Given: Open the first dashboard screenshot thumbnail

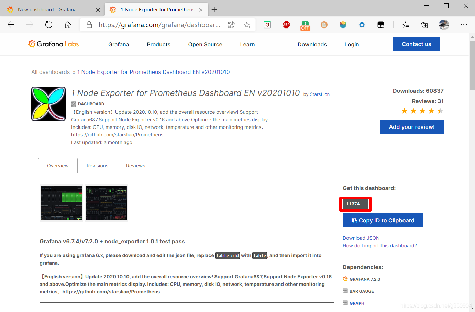Looking at the screenshot, I should pyautogui.click(x=61, y=203).
